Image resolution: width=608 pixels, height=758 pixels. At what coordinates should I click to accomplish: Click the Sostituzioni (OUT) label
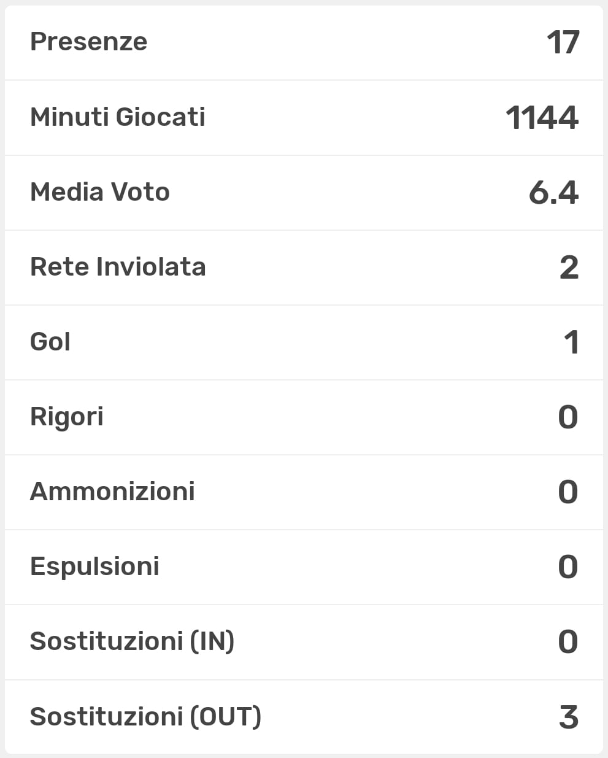[145, 716]
